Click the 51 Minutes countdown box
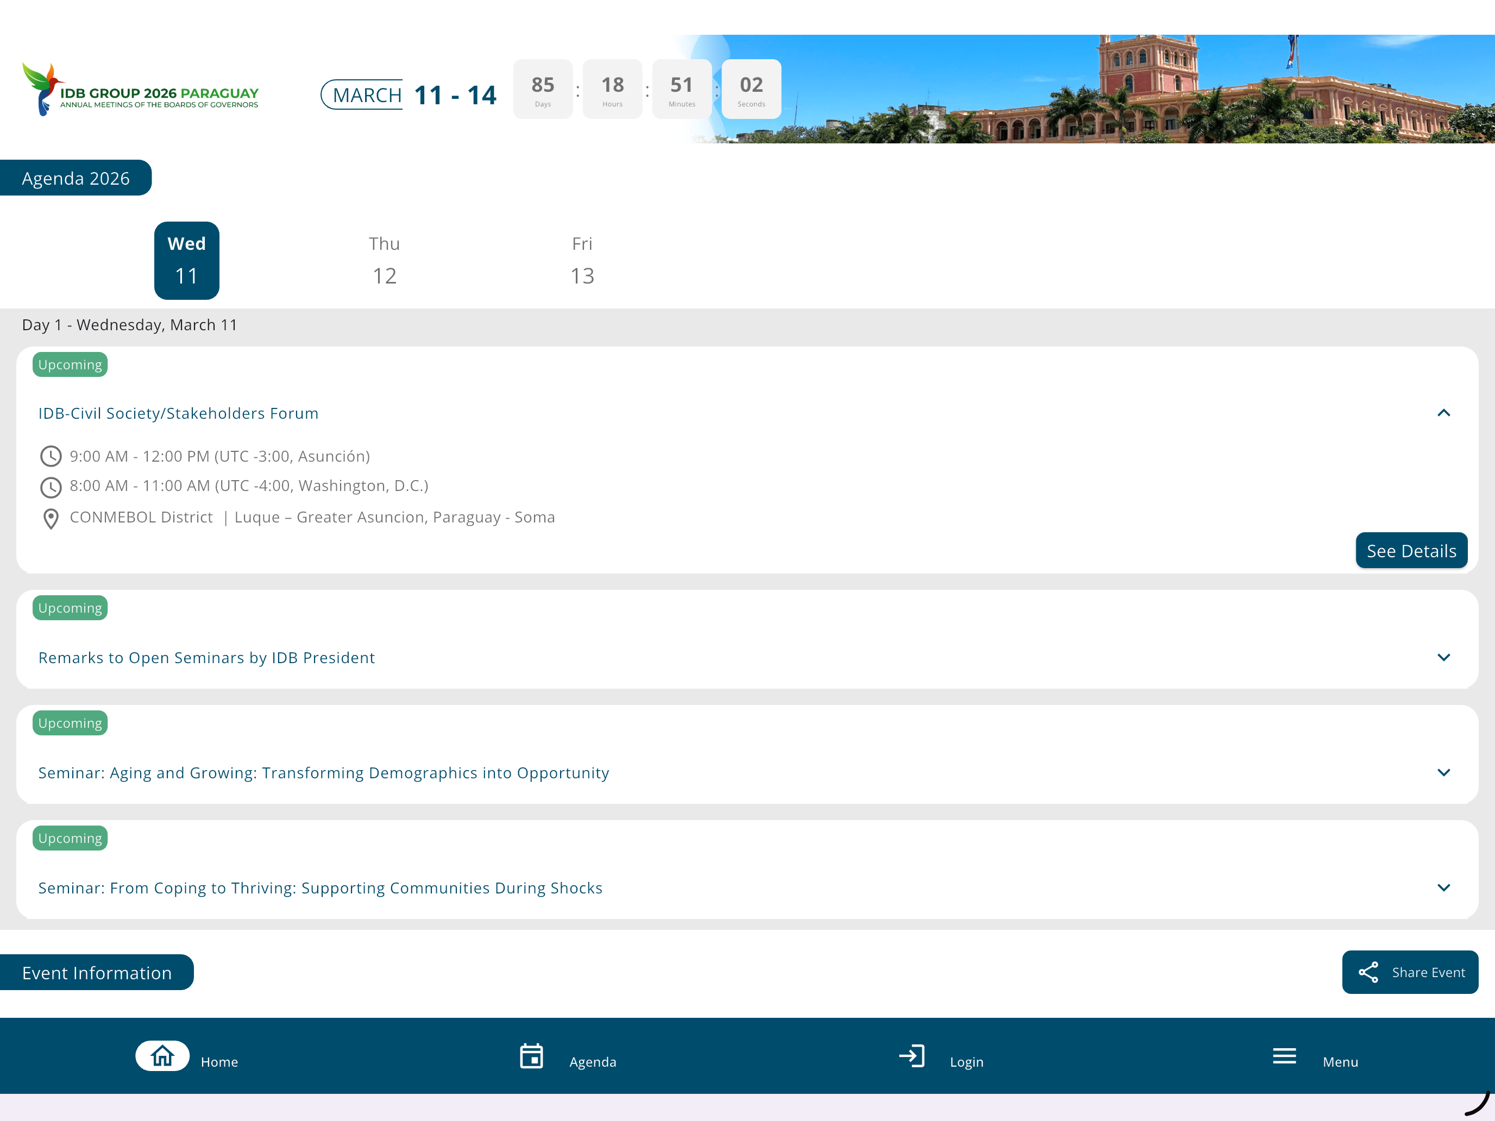Viewport: 1495px width, 1121px height. pos(682,89)
